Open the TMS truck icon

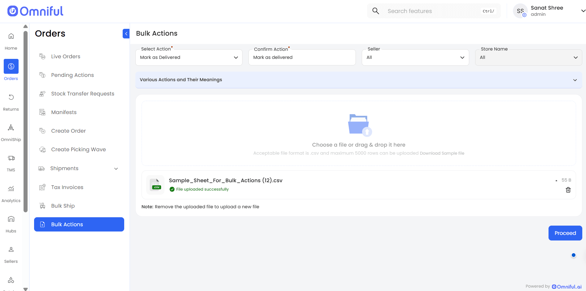(x=11, y=158)
